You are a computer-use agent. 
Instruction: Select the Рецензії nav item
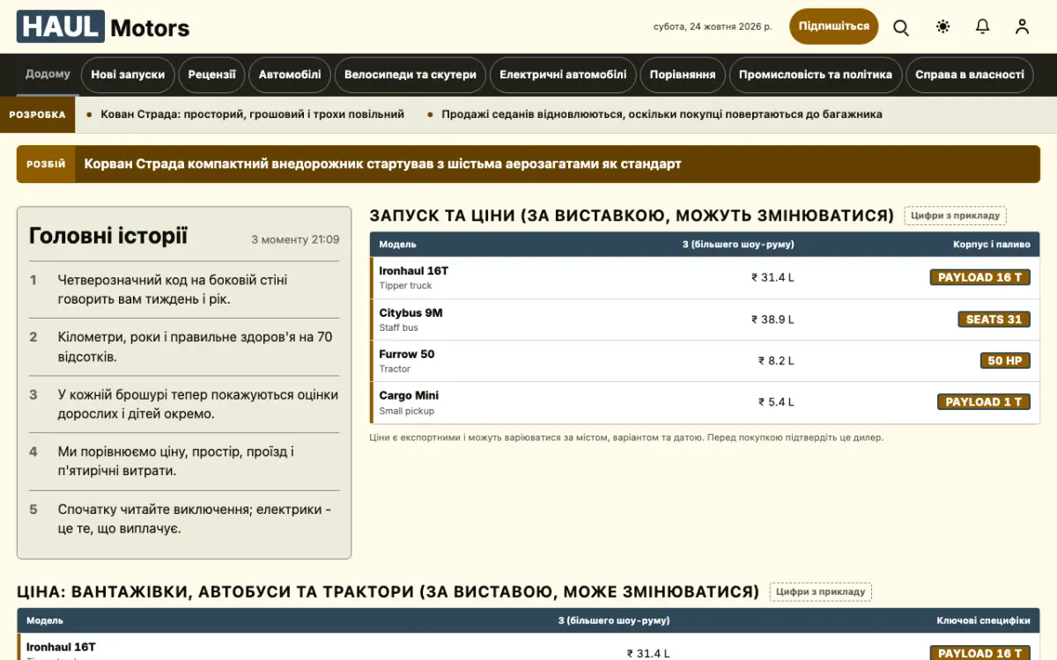click(x=212, y=75)
